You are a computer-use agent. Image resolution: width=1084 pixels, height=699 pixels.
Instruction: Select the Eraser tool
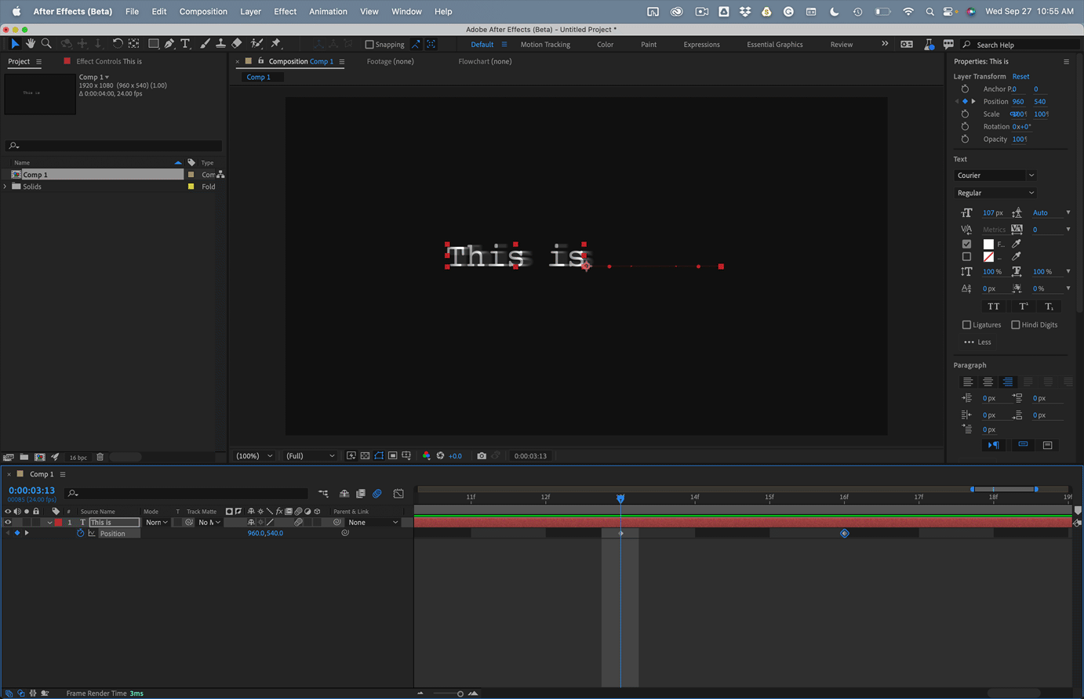237,44
